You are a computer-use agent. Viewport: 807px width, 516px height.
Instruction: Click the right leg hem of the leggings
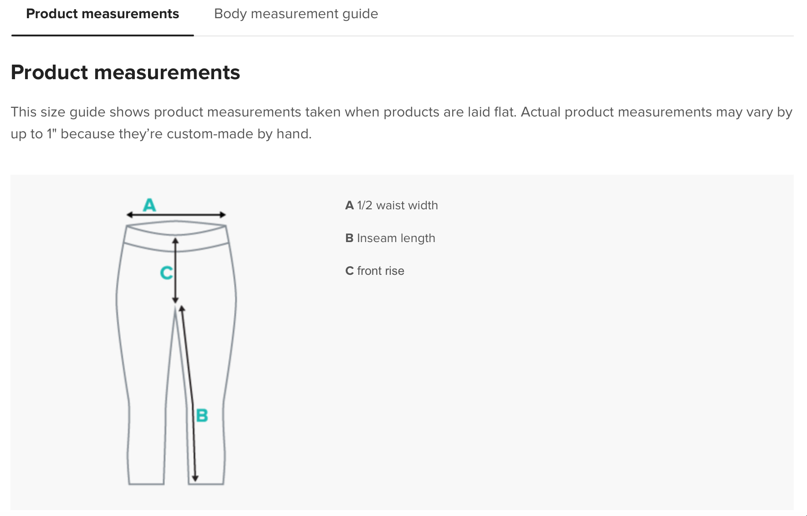[x=206, y=482]
